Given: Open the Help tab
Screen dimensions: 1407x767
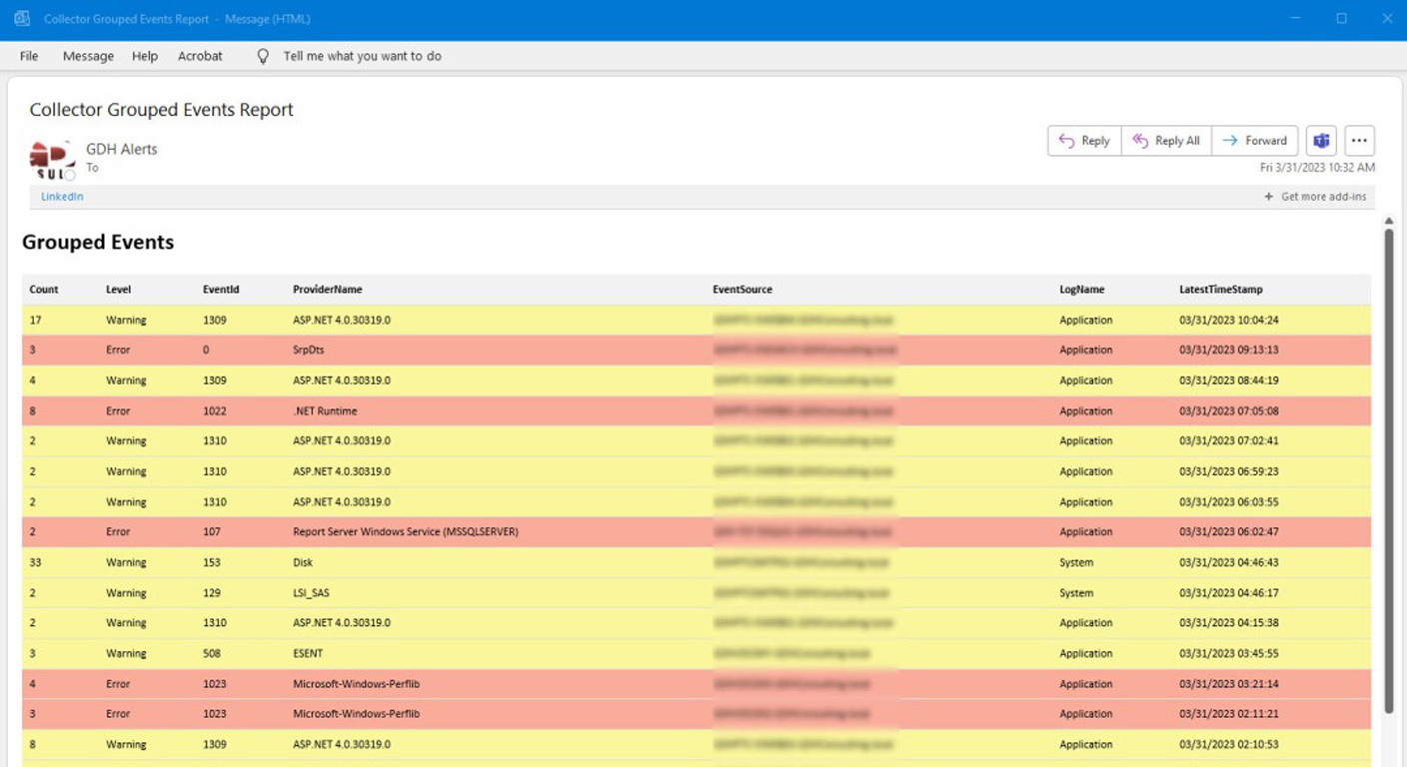Looking at the screenshot, I should click(x=145, y=56).
